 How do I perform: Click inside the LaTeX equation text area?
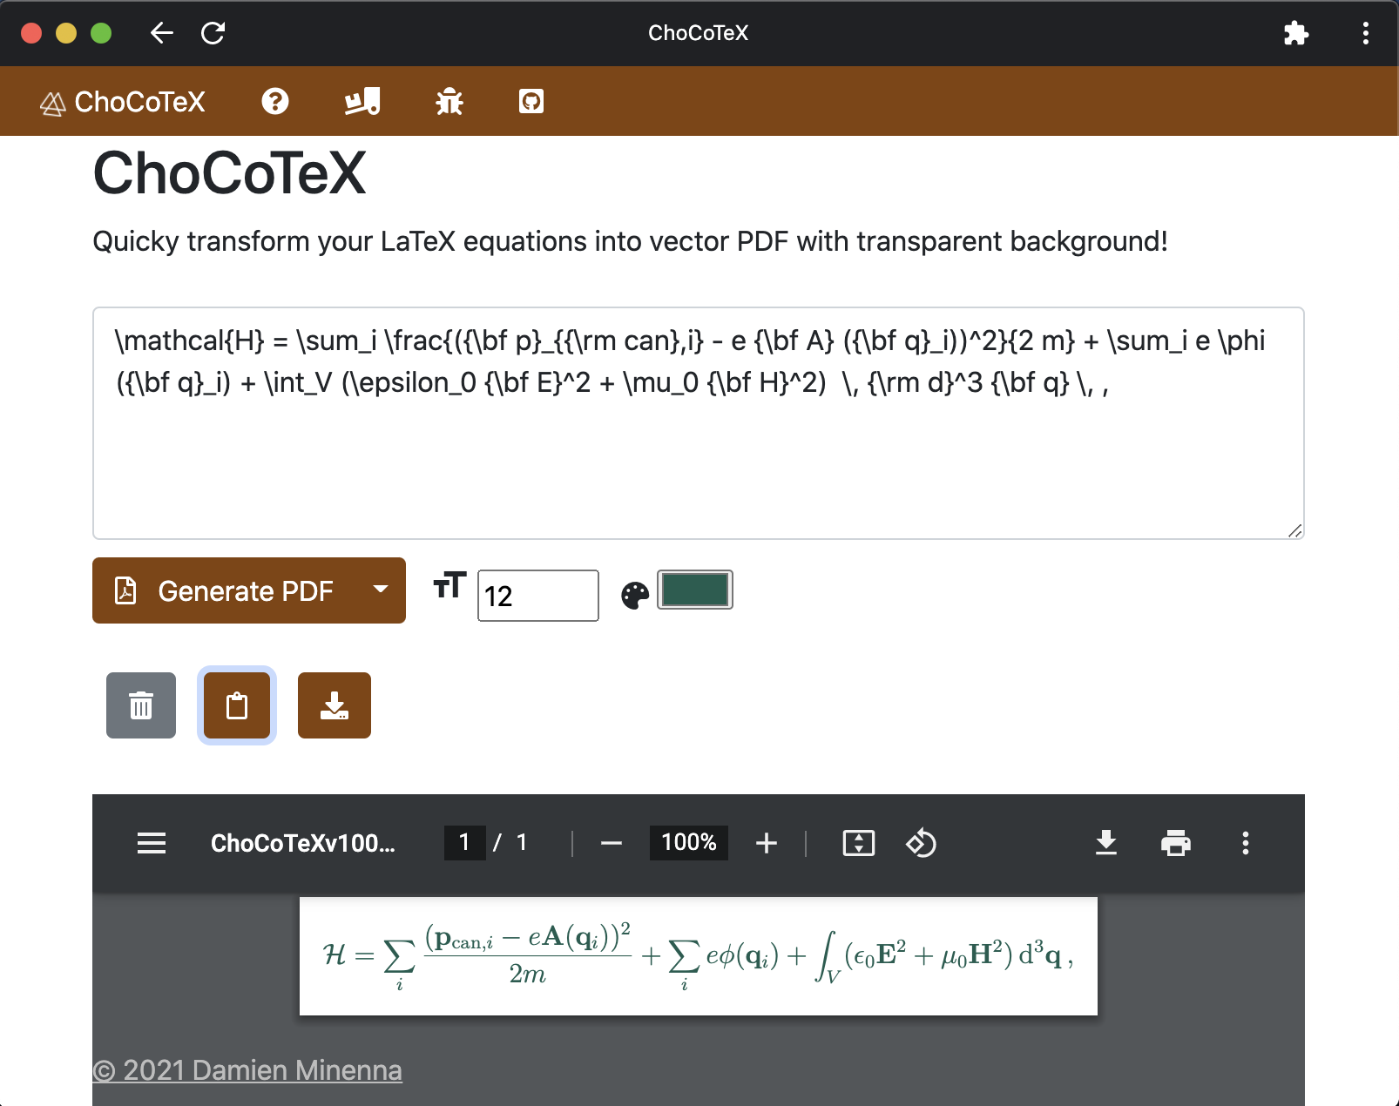[699, 423]
